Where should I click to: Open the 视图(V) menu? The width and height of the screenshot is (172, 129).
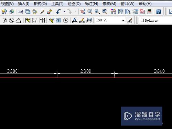(x=8, y=4)
